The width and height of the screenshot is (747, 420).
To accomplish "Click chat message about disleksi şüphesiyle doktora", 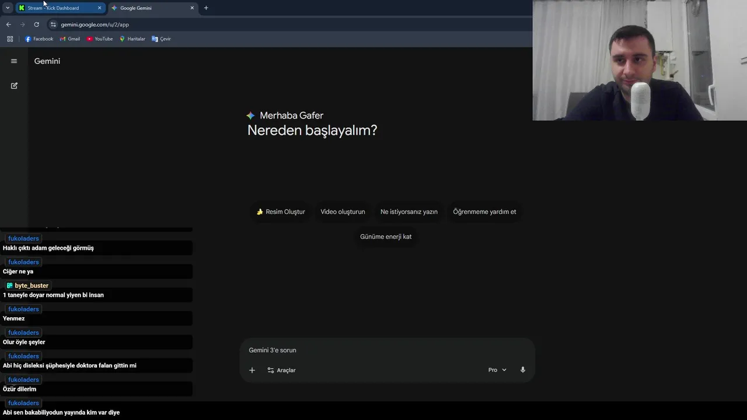I will [69, 366].
